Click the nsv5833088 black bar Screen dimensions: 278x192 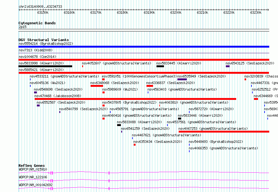(119, 125)
